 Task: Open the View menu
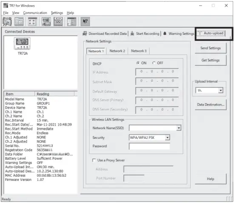[x=16, y=13]
